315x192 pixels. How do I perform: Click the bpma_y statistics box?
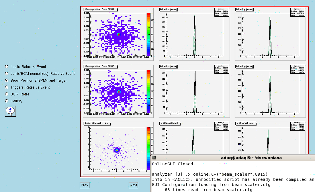[298, 12]
